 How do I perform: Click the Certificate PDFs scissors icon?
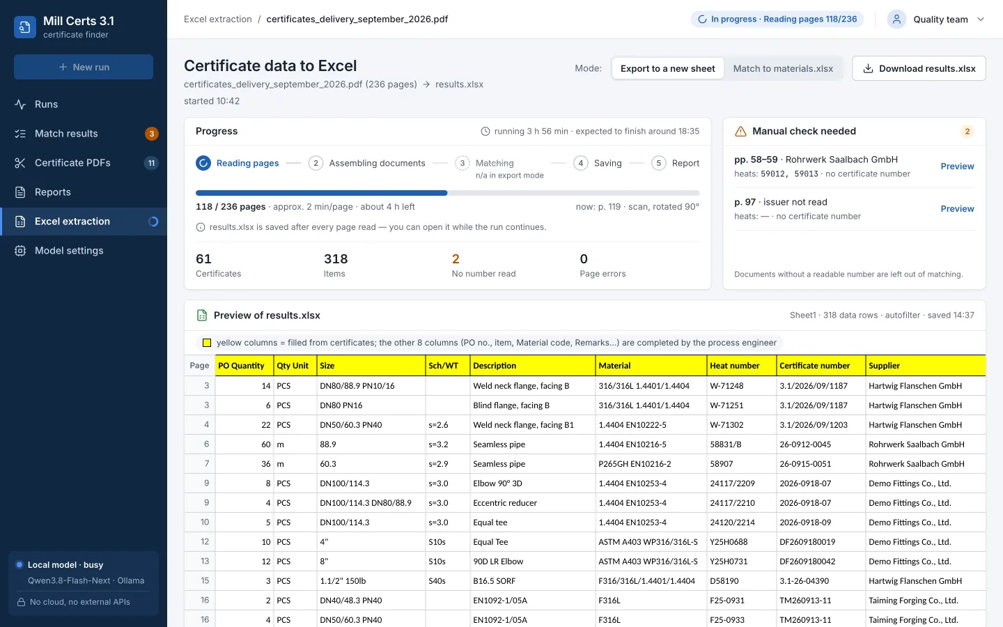pyautogui.click(x=20, y=163)
